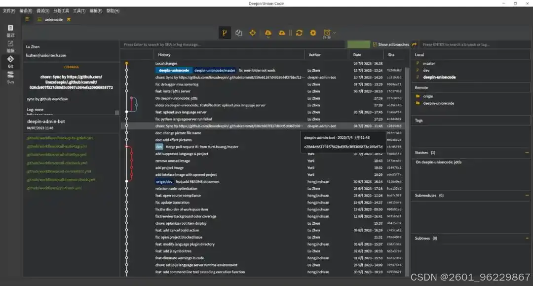This screenshot has height=286, width=533.
Task: Select commit 'feat: add js symbol tree'
Action: point(264,251)
